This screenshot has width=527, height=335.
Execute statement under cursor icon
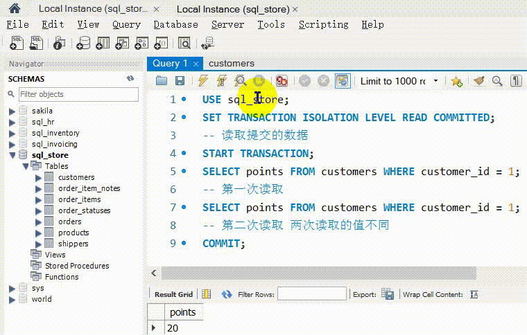(x=221, y=81)
